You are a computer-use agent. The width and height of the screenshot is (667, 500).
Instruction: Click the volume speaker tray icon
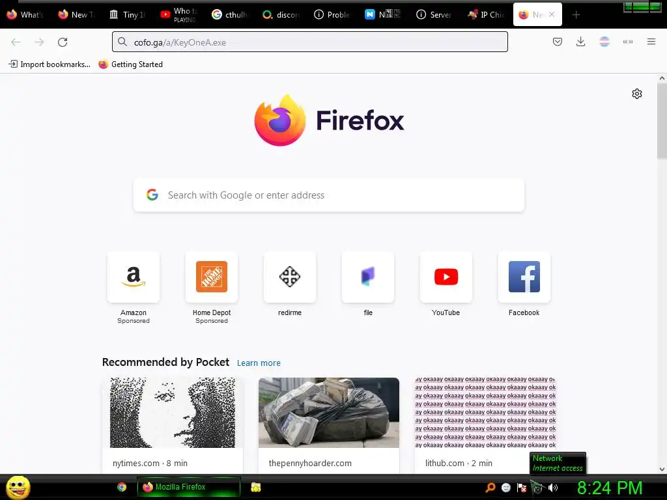pyautogui.click(x=552, y=488)
